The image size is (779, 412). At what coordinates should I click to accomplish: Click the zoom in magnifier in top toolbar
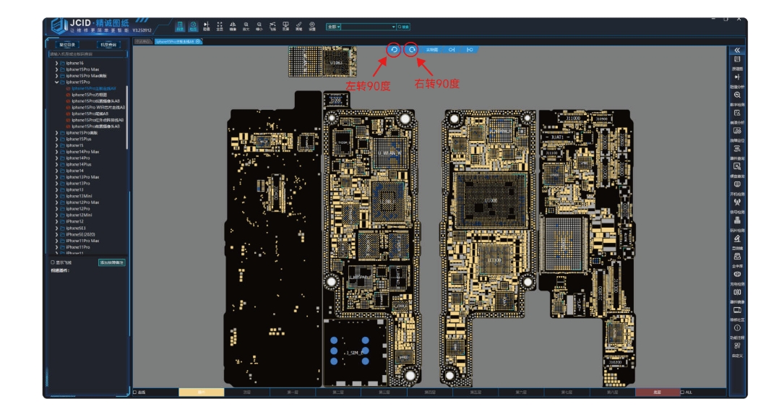[x=246, y=26]
